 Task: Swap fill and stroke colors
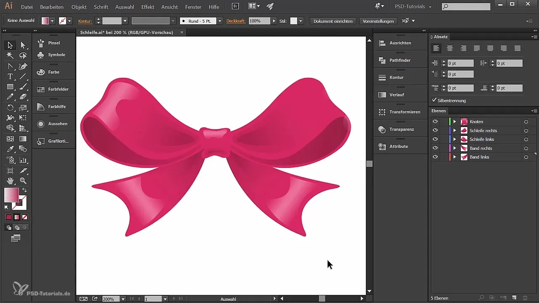point(24,191)
